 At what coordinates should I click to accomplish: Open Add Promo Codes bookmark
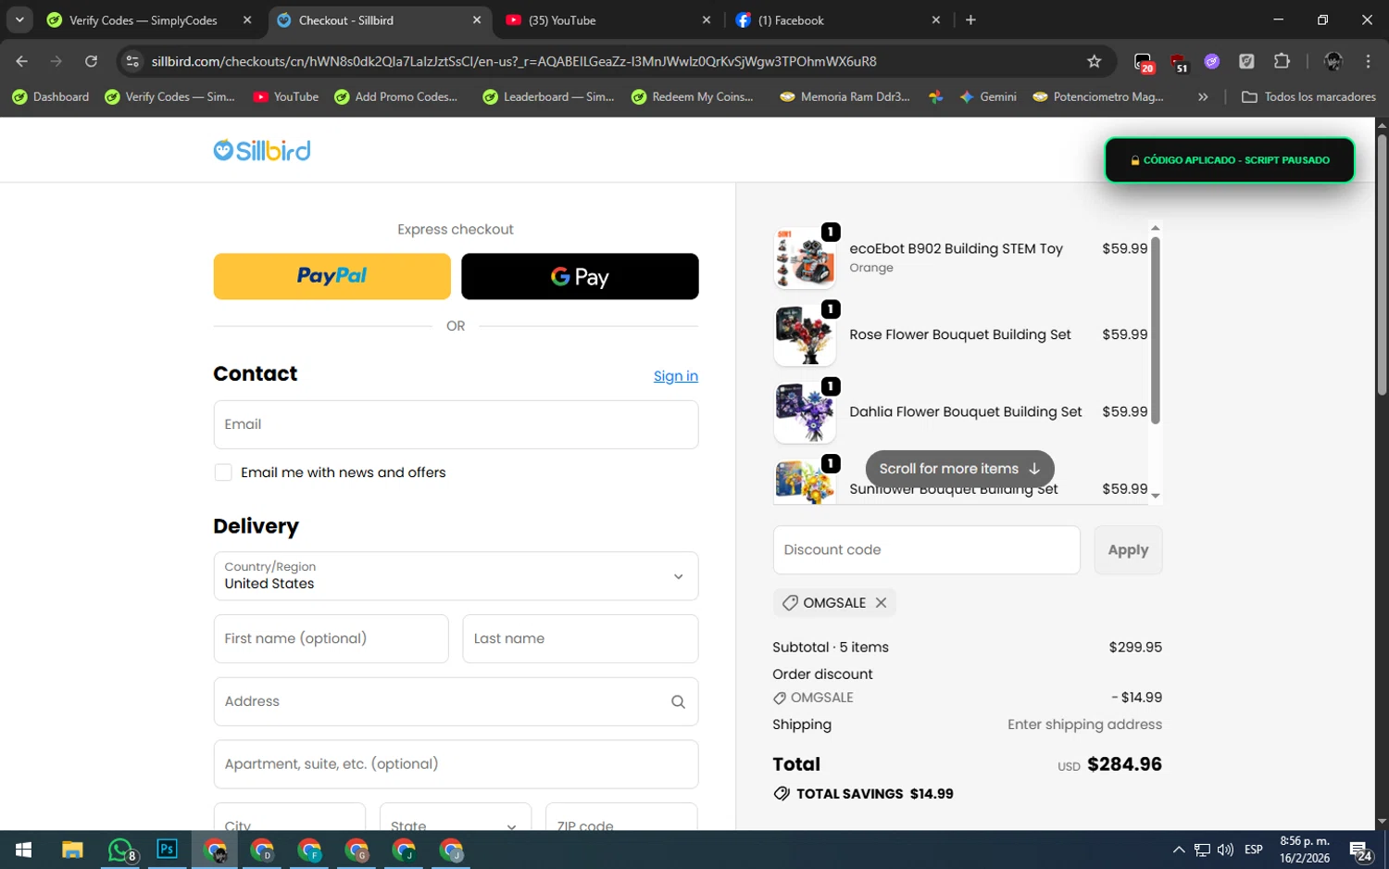(395, 96)
